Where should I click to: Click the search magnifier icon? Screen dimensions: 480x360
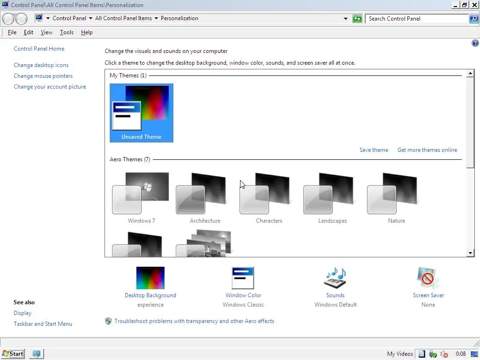473,18
